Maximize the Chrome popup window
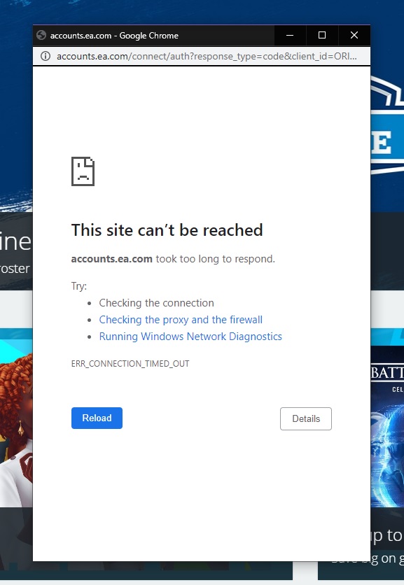Screen dimensions: 404x585 point(322,36)
